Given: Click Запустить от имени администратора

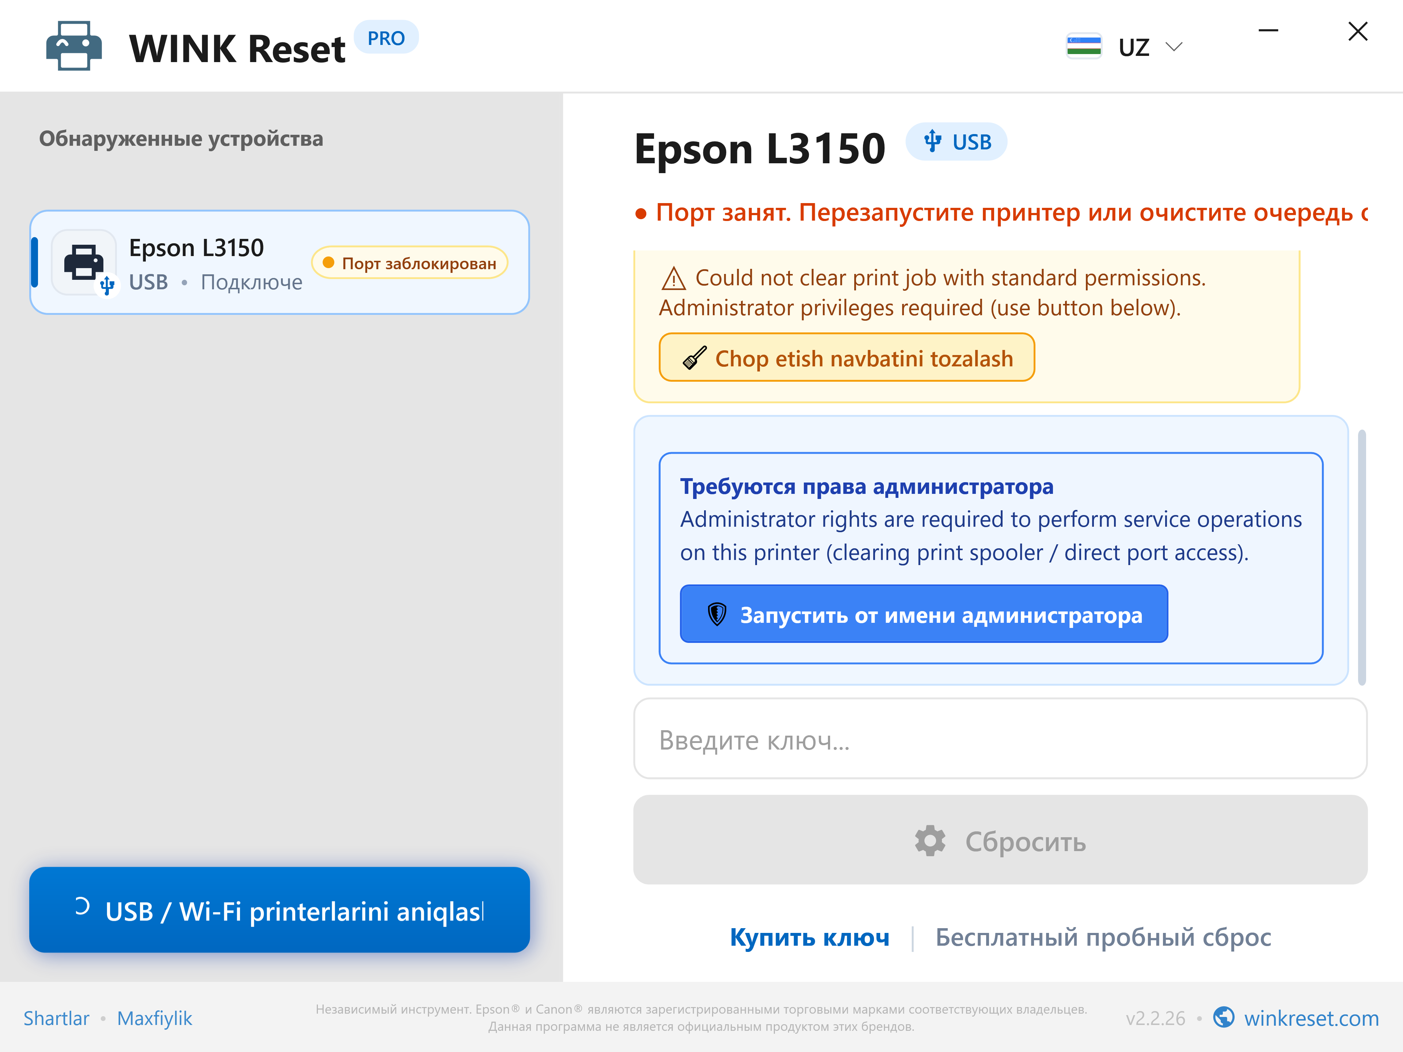Looking at the screenshot, I should coord(924,614).
